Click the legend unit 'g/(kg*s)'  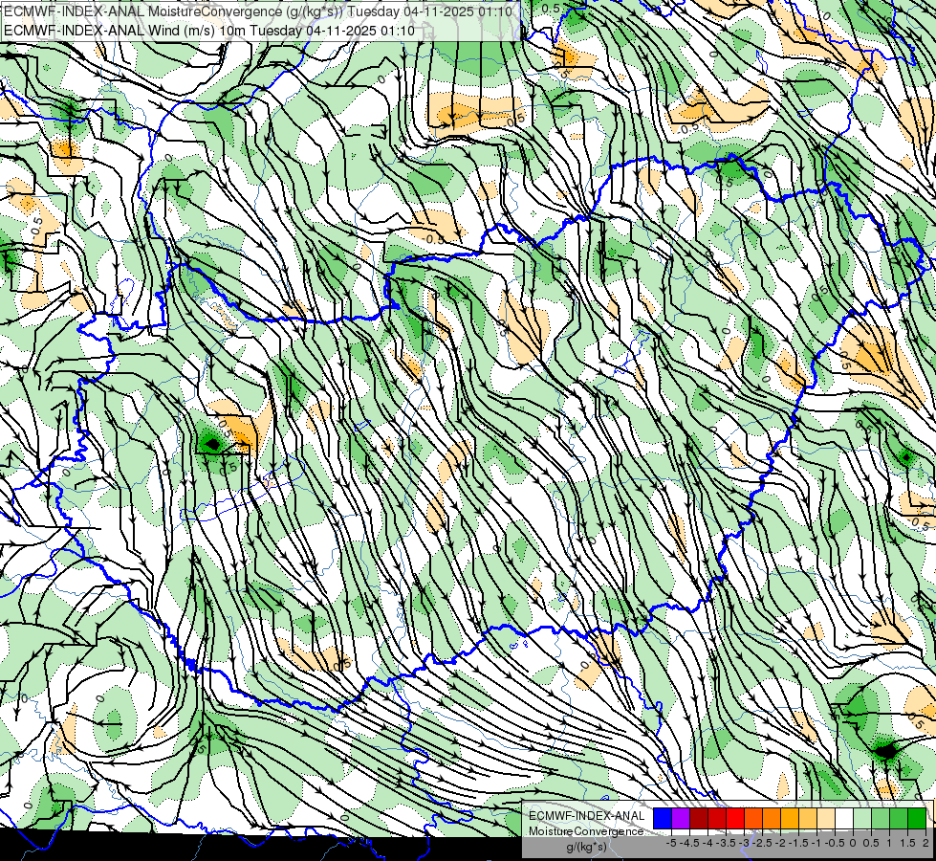(x=587, y=847)
